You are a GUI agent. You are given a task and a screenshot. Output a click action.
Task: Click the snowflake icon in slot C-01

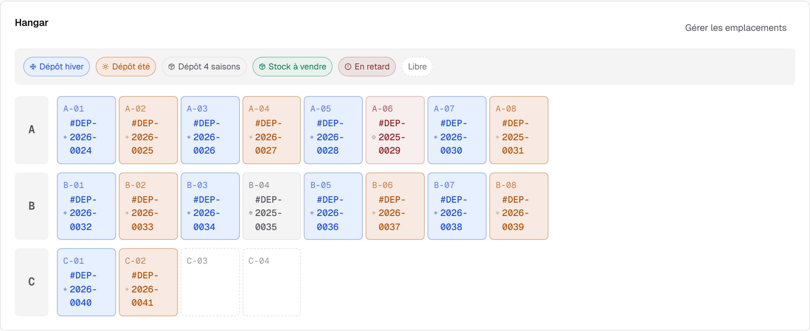(x=65, y=289)
